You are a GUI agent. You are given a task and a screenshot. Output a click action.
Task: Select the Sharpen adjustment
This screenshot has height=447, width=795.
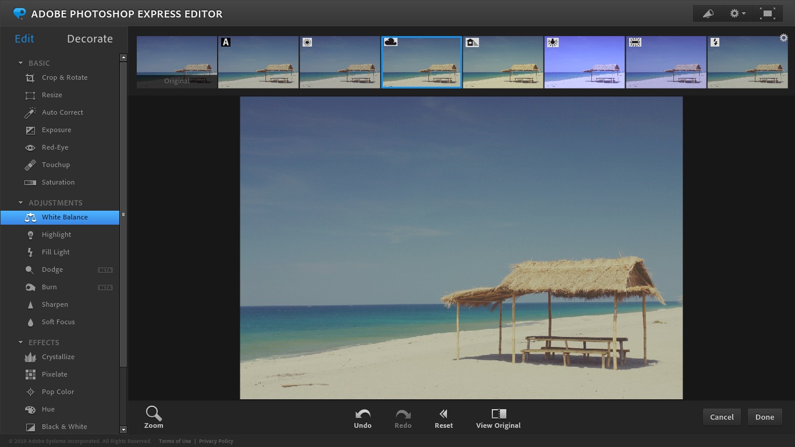click(55, 304)
